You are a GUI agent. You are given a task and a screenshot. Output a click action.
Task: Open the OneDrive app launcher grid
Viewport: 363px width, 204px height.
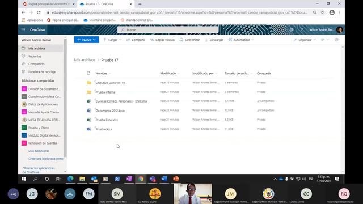[x=23, y=30]
